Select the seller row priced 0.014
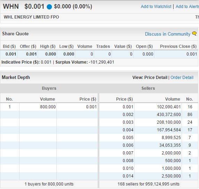The image size is (199, 189). click(x=148, y=176)
